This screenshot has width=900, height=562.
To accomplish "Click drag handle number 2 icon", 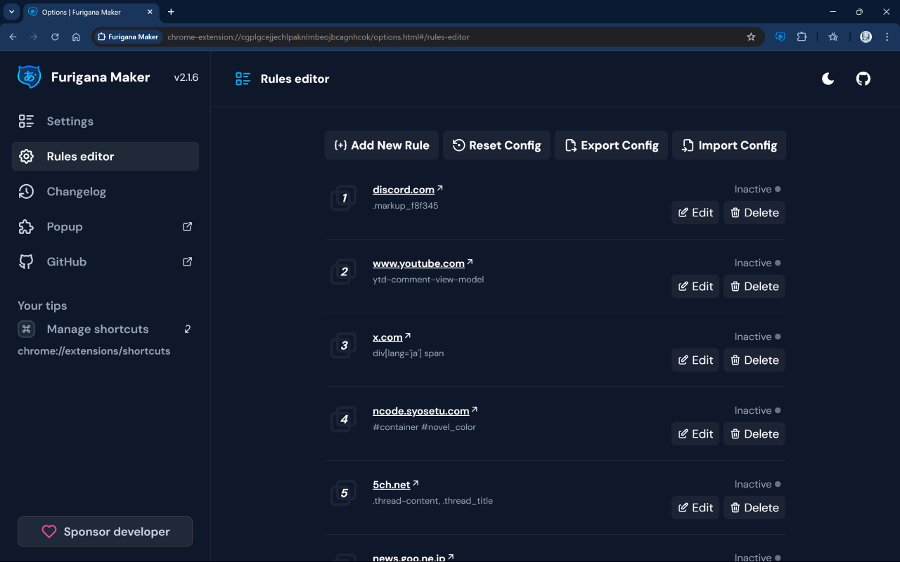I will pos(344,272).
